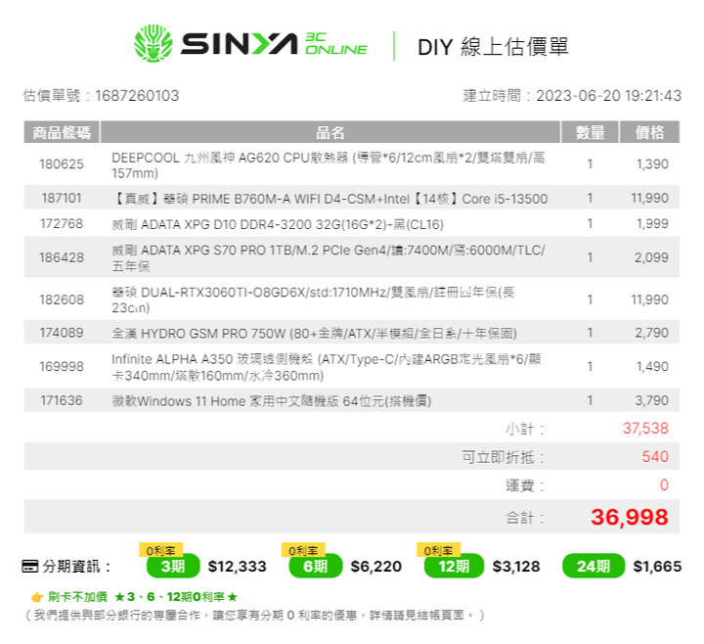Click price 1,390 of DEEPCOOL row
Screen dimensions: 704x644
click(x=652, y=164)
